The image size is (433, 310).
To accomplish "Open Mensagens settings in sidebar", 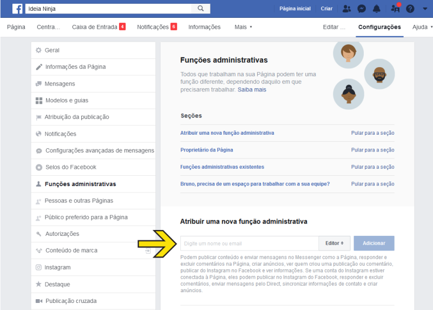I will click(60, 84).
